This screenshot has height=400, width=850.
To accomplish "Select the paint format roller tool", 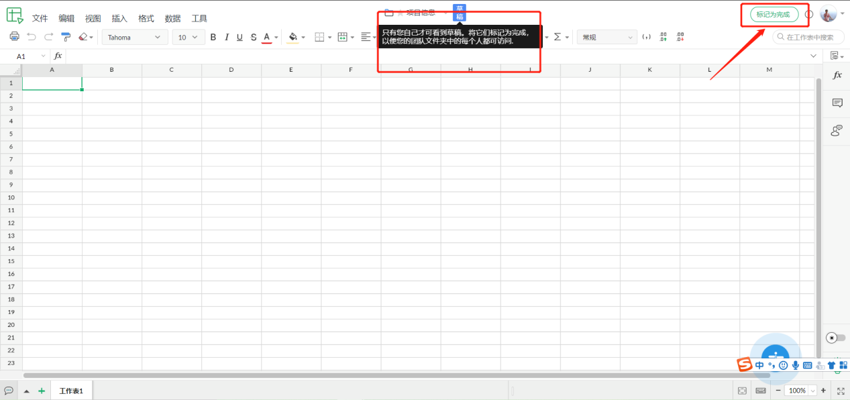I will [66, 37].
